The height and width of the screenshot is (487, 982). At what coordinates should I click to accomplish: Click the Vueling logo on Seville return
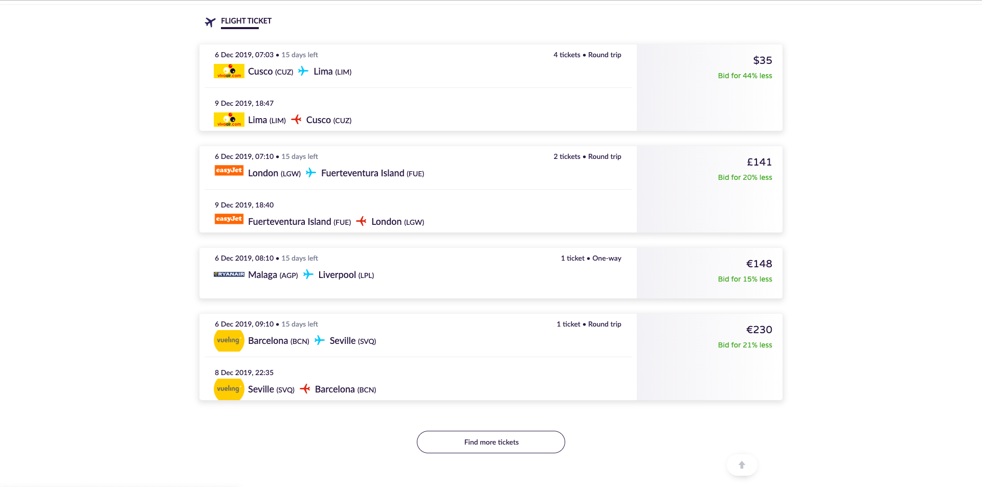[228, 389]
